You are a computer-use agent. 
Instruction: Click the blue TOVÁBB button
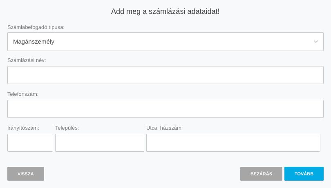coord(304,174)
